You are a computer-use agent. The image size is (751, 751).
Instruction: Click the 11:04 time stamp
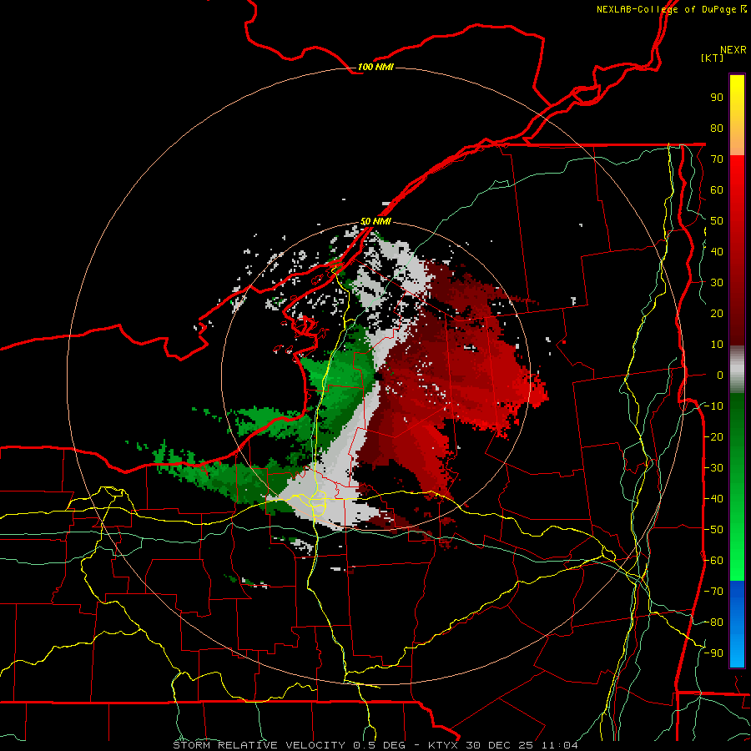(x=559, y=745)
